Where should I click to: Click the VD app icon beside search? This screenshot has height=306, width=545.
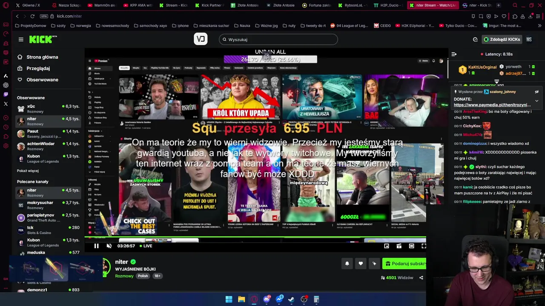pos(201,39)
